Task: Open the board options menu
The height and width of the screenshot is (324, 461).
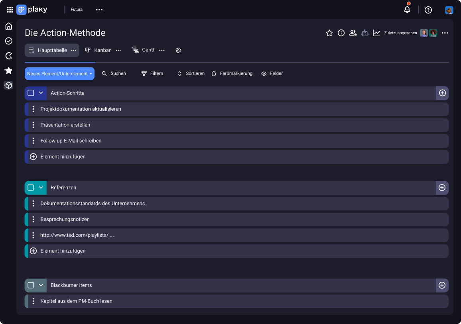Action: 445,33
